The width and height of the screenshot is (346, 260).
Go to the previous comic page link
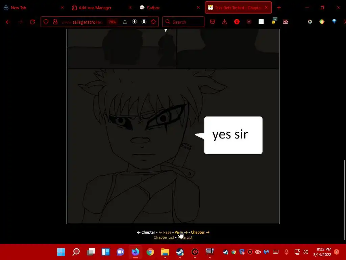coord(165,232)
